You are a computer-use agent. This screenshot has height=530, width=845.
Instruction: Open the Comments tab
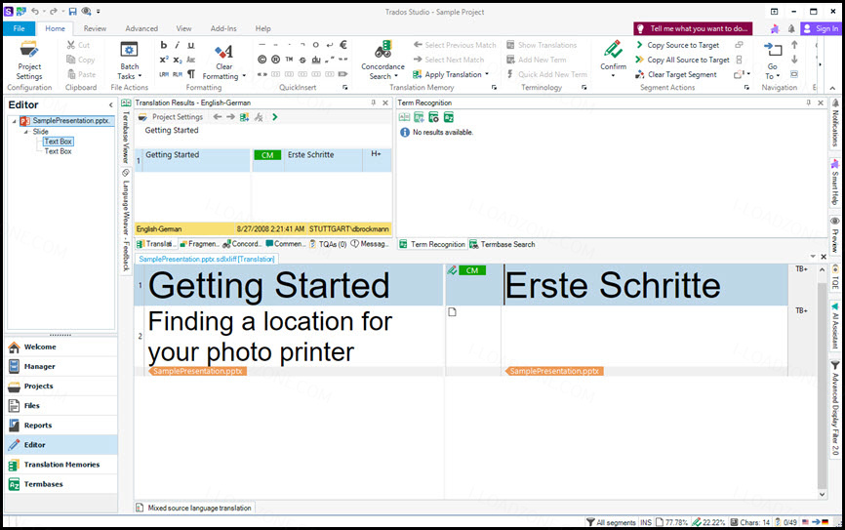pos(286,244)
